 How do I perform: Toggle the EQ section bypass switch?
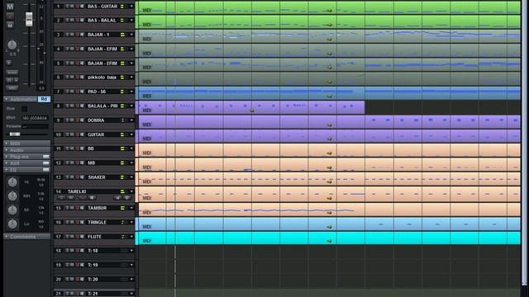pyautogui.click(x=46, y=170)
